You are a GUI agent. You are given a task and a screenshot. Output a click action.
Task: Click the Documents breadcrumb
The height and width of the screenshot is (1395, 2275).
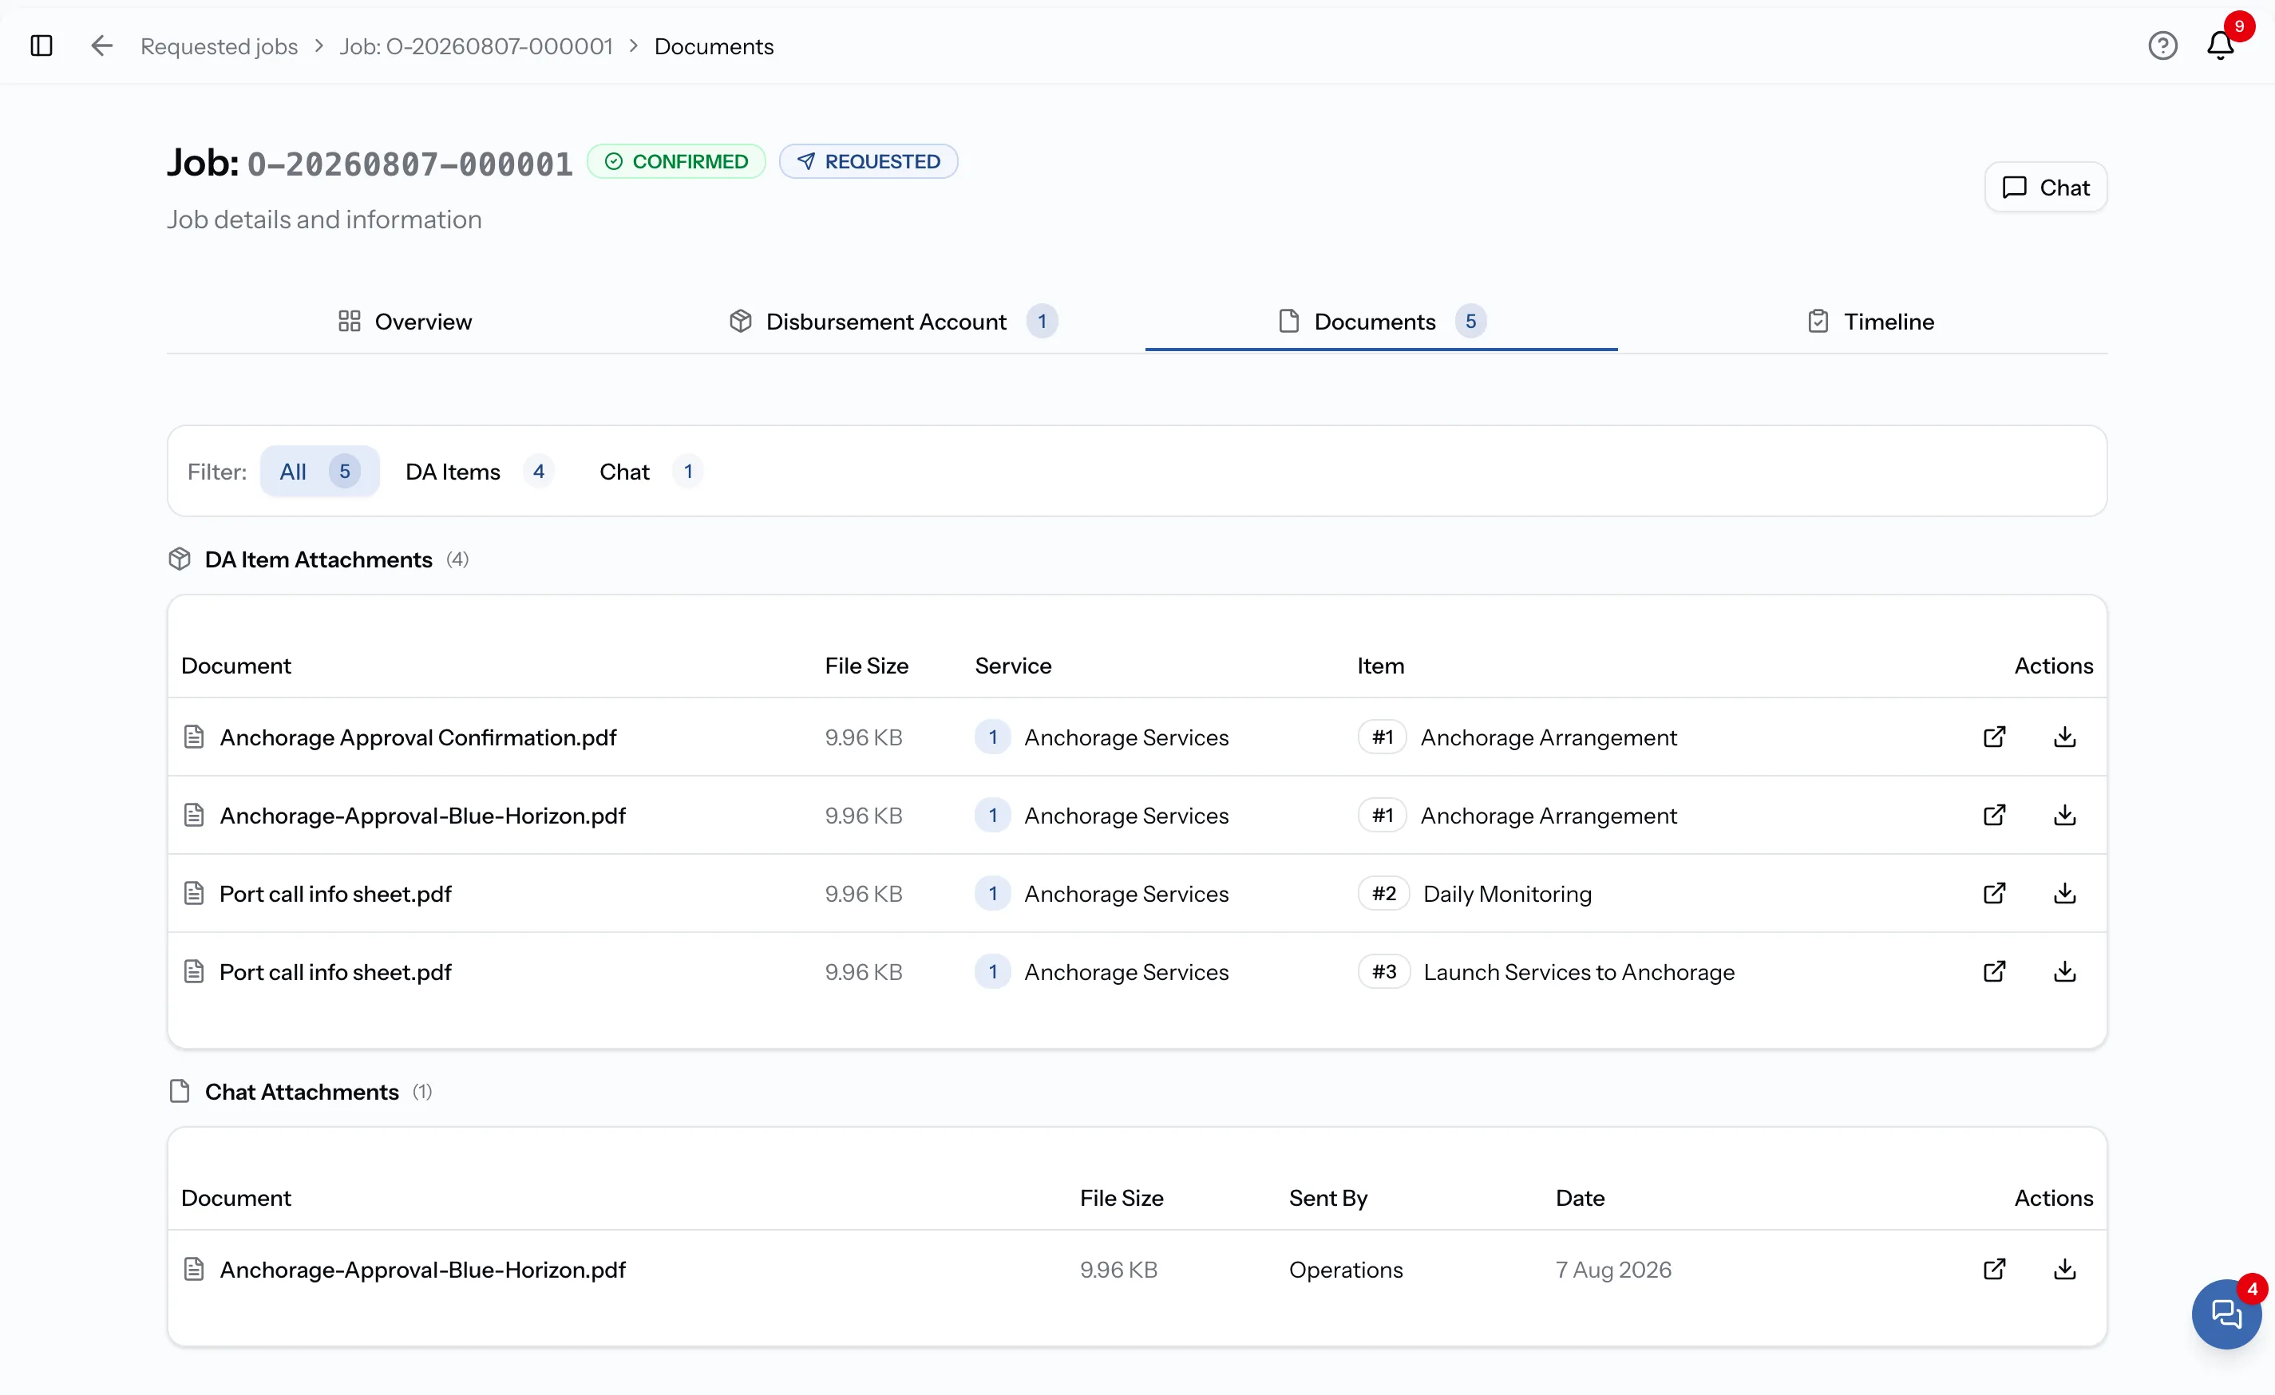point(714,46)
